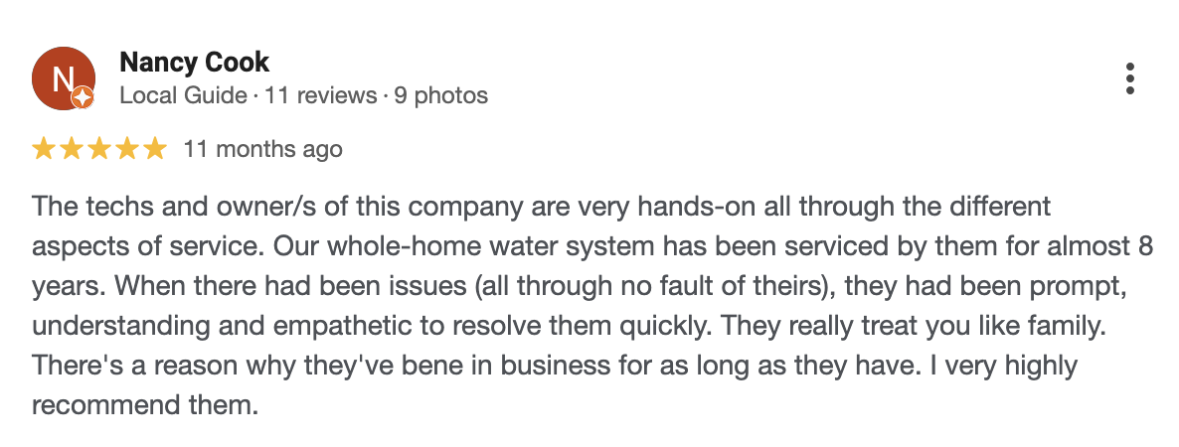This screenshot has width=1179, height=447.
Task: Select the second yellow rating star
Action: [x=72, y=149]
